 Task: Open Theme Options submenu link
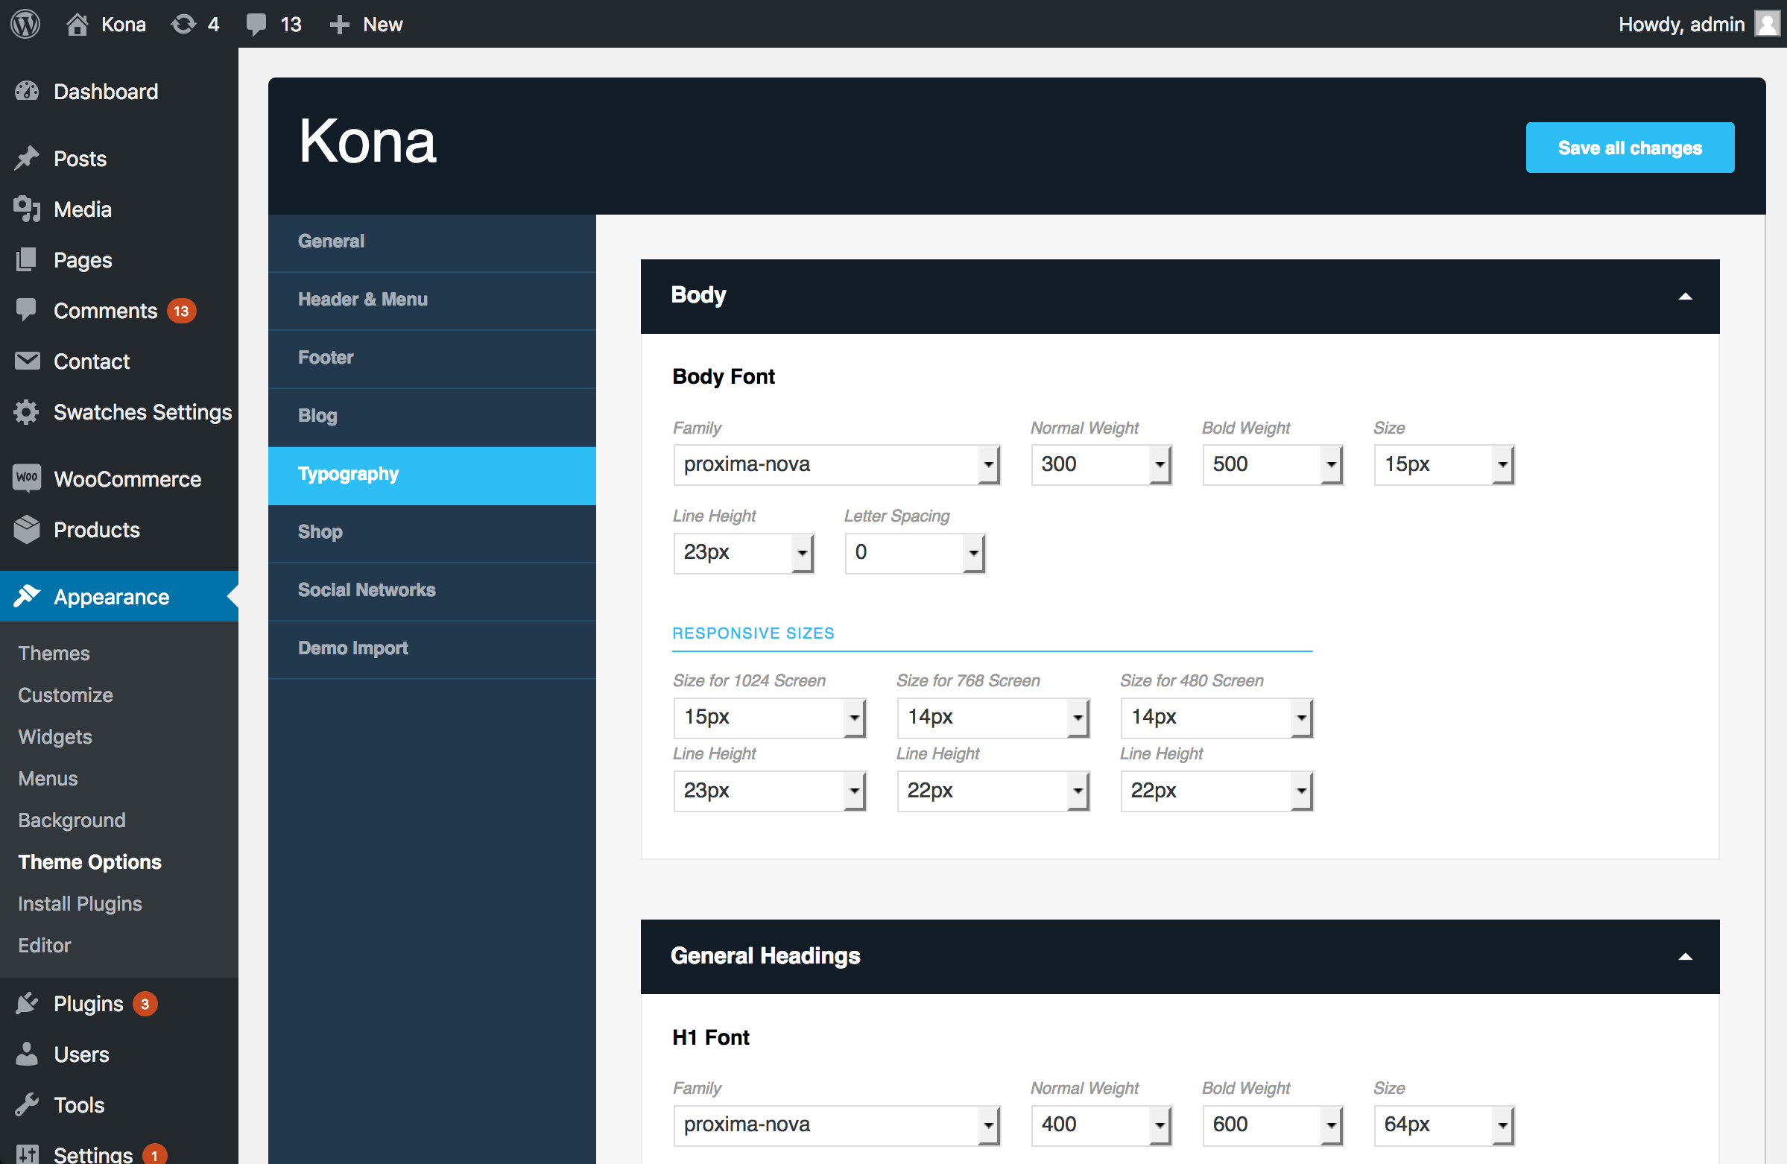(90, 862)
